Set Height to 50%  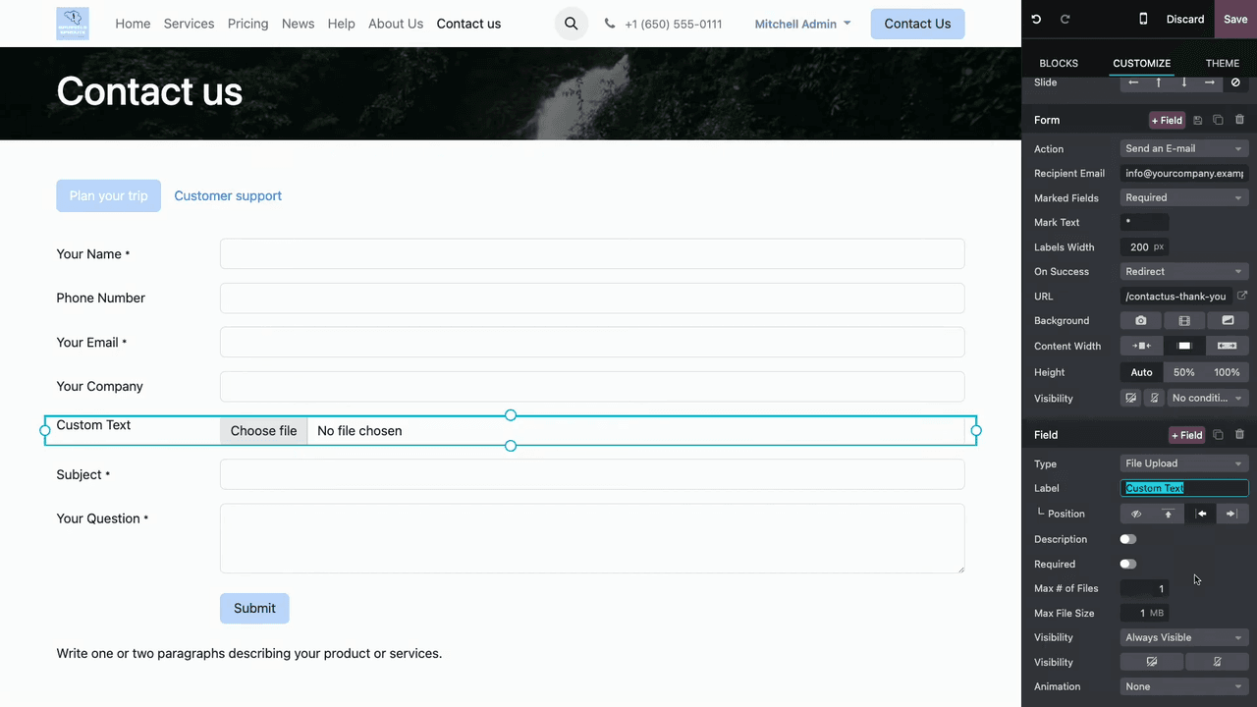pyautogui.click(x=1184, y=372)
